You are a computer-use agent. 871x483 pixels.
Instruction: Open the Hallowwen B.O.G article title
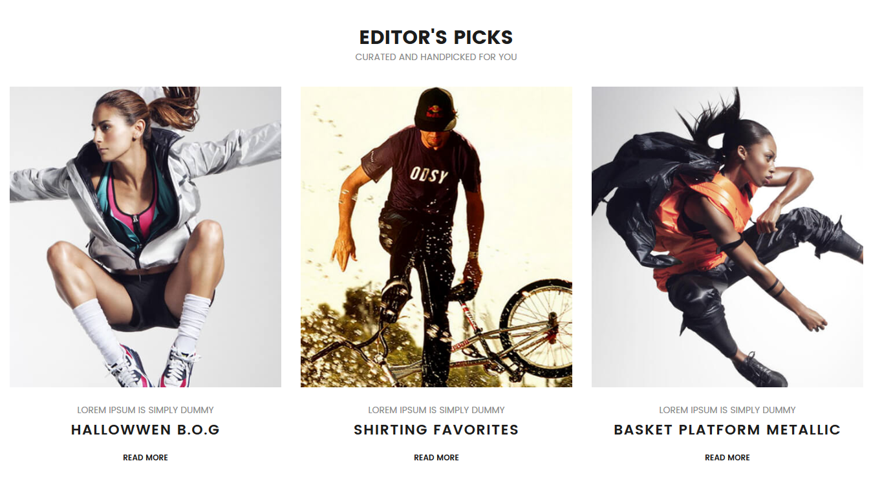point(145,430)
